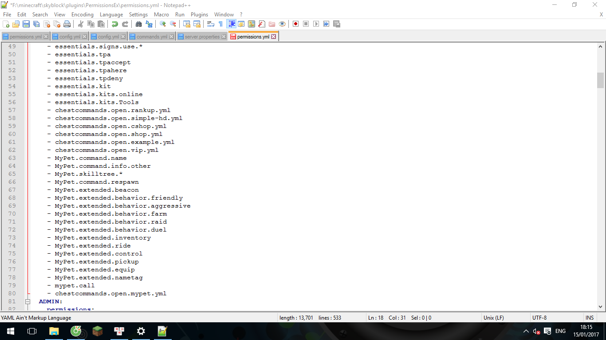Viewport: 606px width, 340px height.
Task: Click the vertical scrollbar thumb
Action: point(601,81)
